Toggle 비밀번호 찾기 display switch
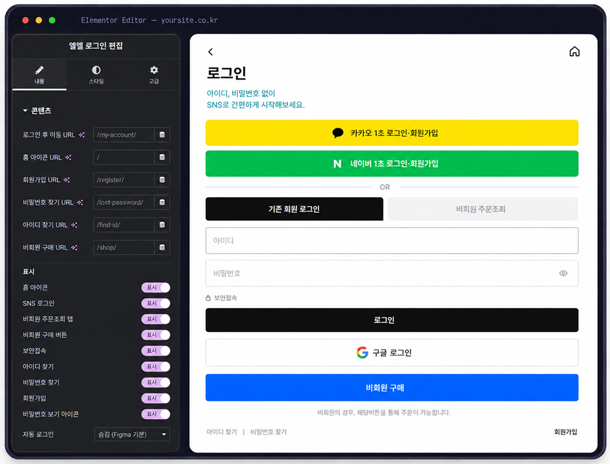The image size is (610, 464). (156, 383)
